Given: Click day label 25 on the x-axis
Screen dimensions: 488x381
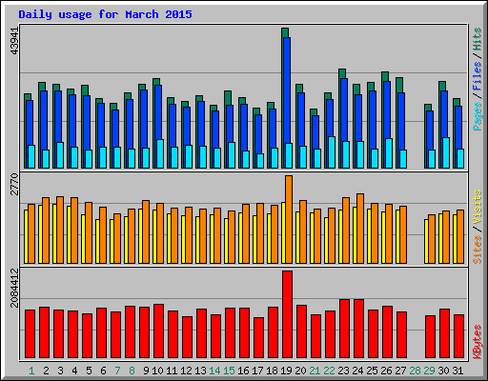Looking at the screenshot, I should [x=372, y=371].
